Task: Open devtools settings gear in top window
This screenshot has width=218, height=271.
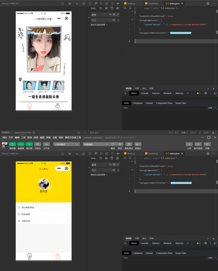Action: (x=206, y=93)
